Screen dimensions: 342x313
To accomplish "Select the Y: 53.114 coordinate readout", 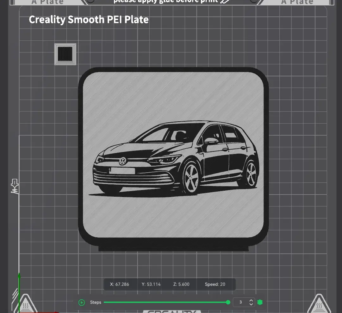I will coord(151,284).
